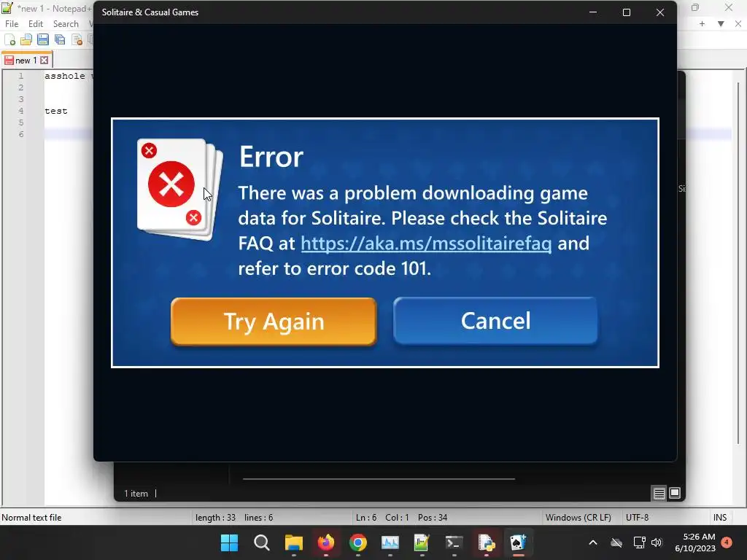Open Notepad++ Search menu
The width and height of the screenshot is (747, 560).
pyautogui.click(x=66, y=24)
